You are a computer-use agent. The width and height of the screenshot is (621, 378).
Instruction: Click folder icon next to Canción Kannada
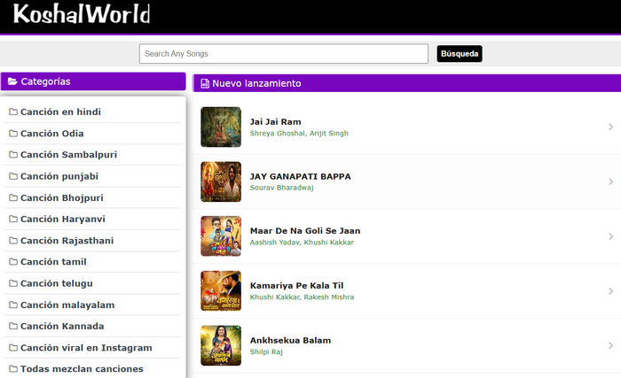(x=13, y=326)
